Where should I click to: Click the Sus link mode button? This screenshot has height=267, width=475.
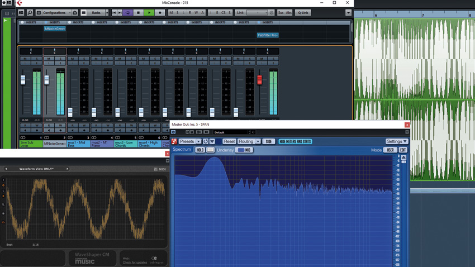[281, 13]
